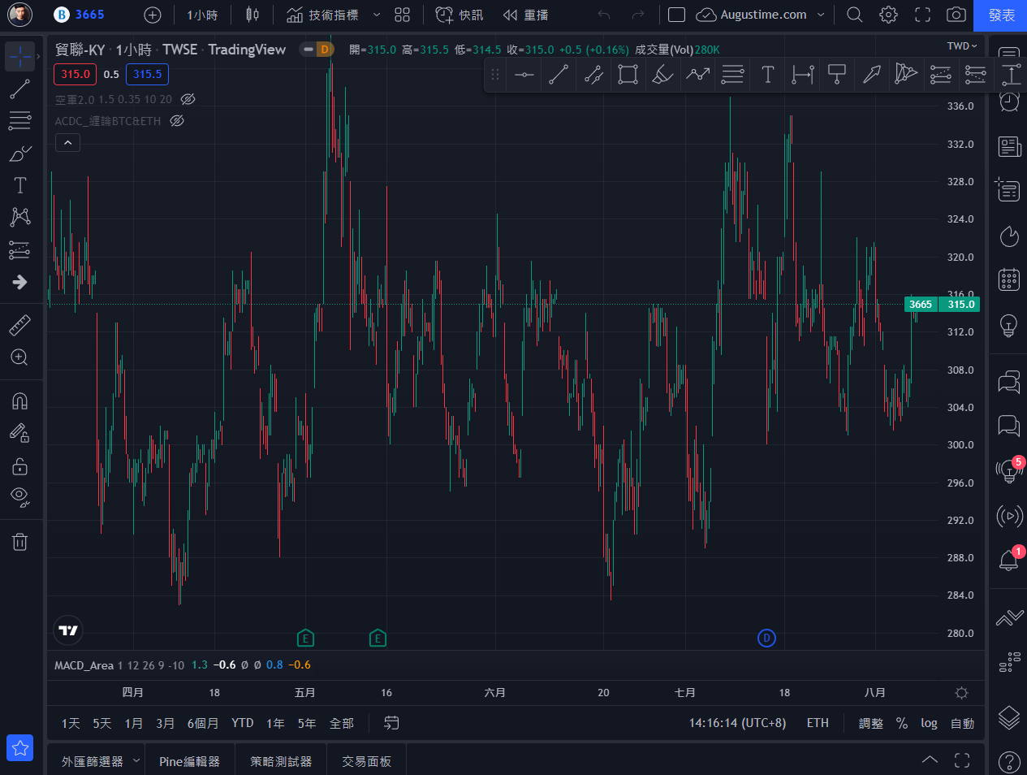Start bar replay with 重播

coord(525,15)
